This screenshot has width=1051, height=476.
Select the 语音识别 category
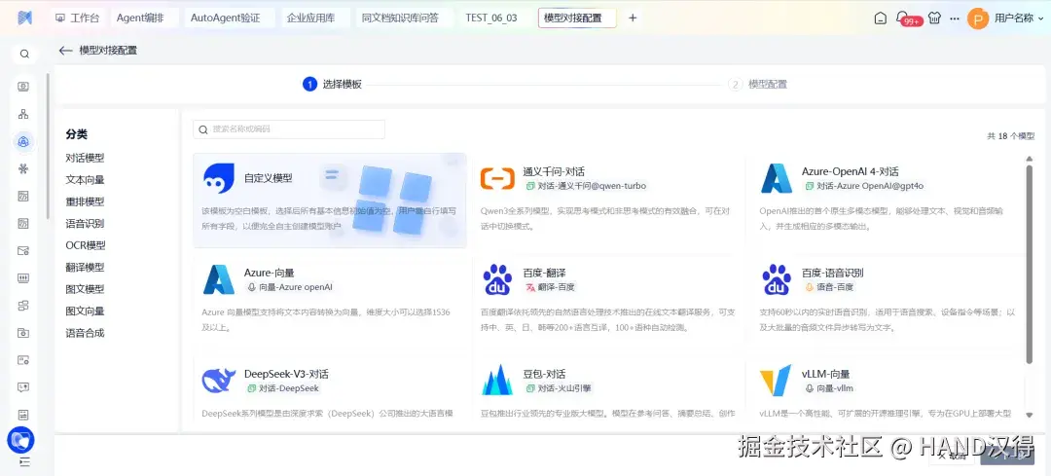tap(85, 223)
